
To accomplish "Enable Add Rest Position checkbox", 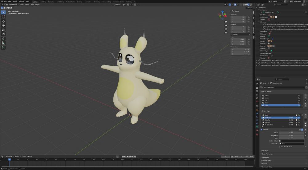I will [x=280, y=147].
